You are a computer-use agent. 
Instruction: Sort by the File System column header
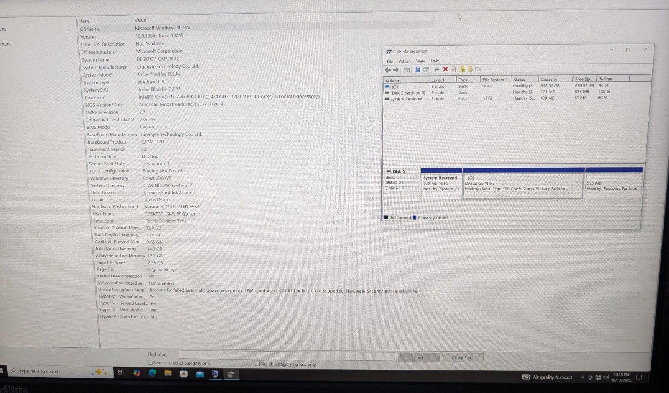click(x=495, y=80)
